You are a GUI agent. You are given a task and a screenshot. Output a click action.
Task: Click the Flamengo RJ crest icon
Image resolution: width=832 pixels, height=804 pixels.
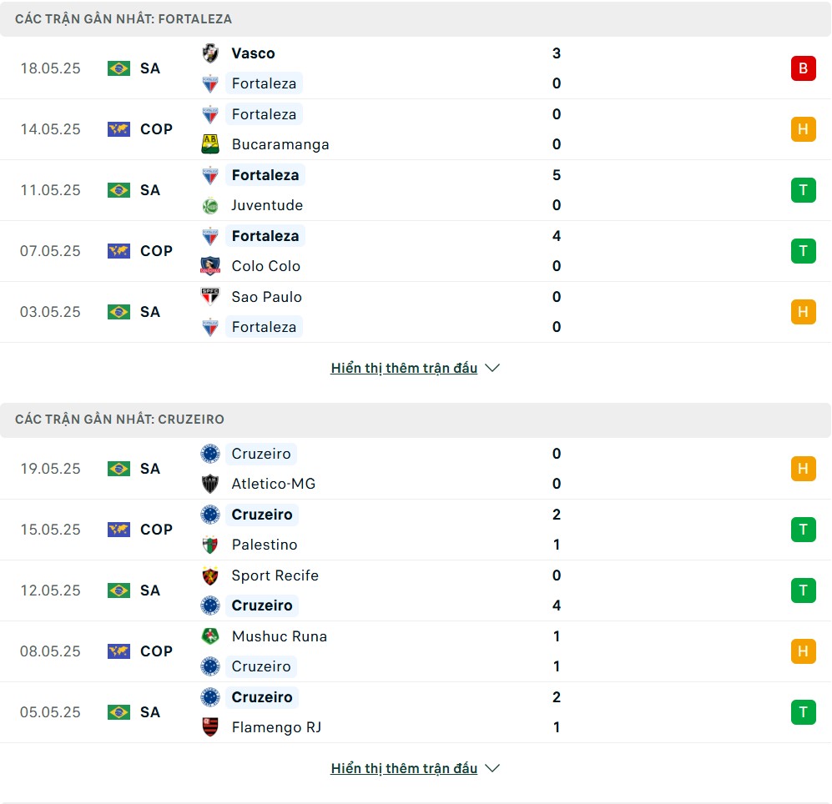210,727
